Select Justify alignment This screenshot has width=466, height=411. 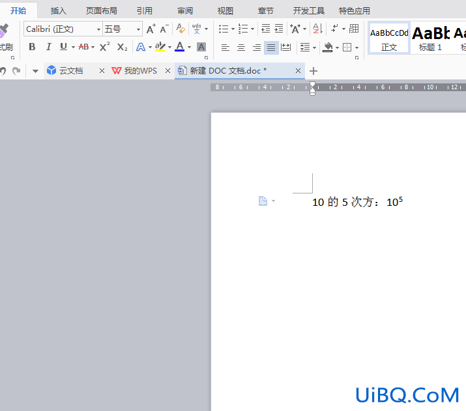pyautogui.click(x=271, y=48)
